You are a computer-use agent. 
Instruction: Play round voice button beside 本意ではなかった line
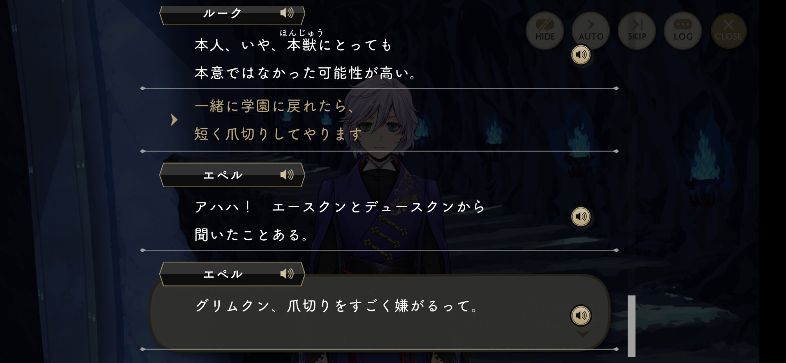point(581,55)
